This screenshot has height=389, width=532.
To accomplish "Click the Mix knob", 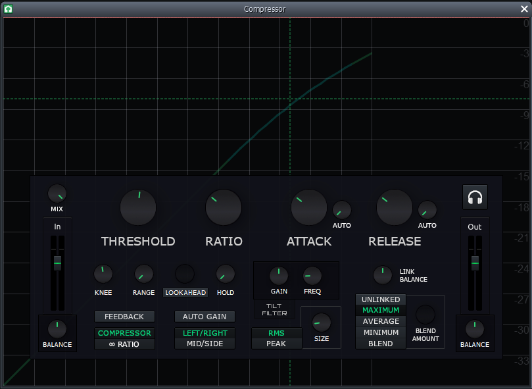I will click(x=57, y=194).
